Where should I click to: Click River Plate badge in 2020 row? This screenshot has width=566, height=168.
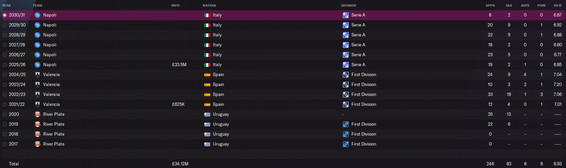38,114
